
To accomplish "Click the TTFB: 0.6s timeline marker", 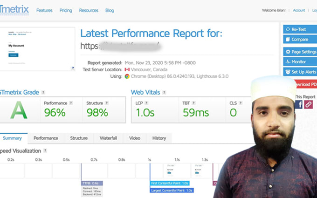I will (x=92, y=183).
